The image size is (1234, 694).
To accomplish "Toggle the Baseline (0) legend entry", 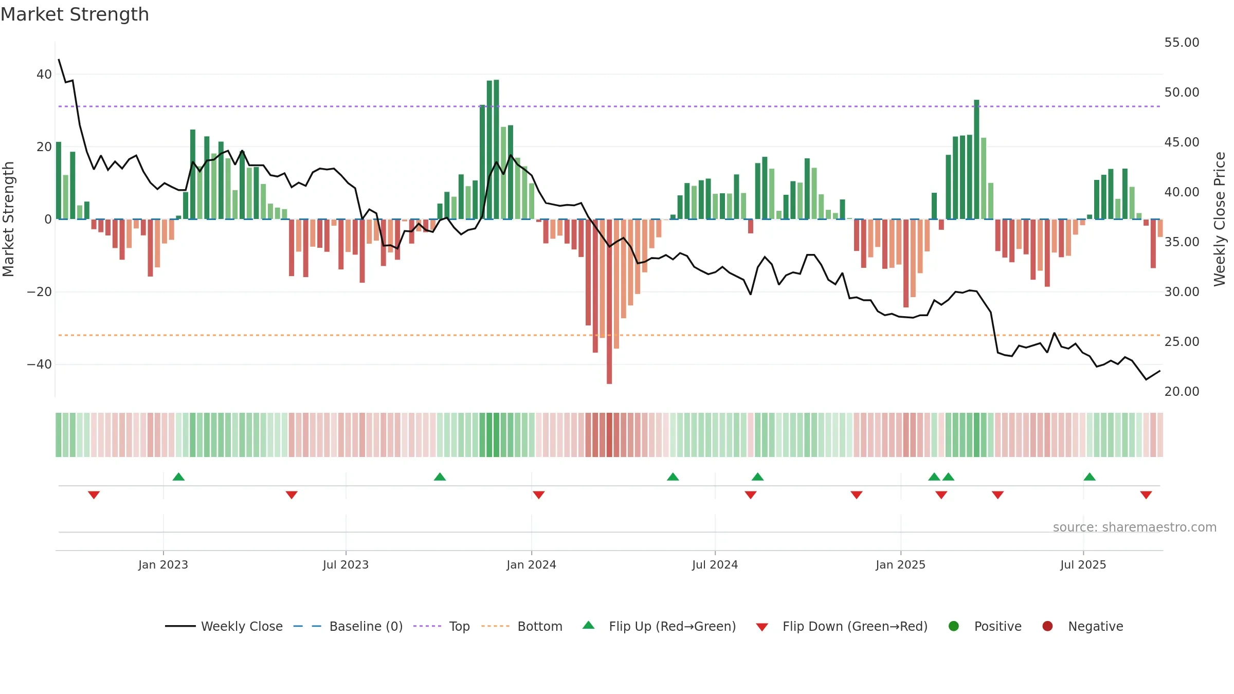I will pos(348,626).
